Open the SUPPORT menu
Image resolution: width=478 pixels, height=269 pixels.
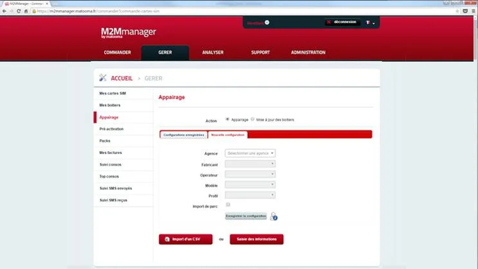[x=261, y=53]
